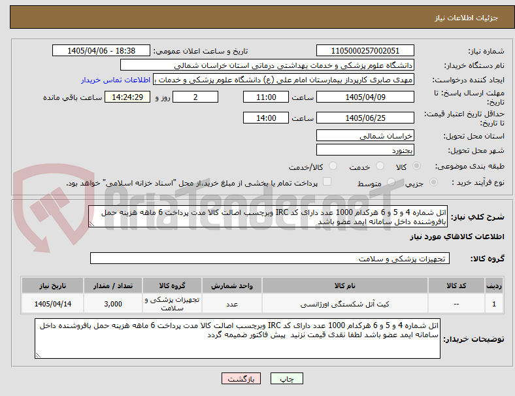Viewport: 515px width, 396px height.
Task: Click the remaining days field showing 2
Action: coord(195,97)
